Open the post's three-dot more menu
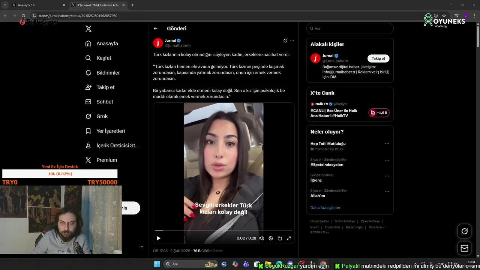This screenshot has height=270, width=480. 292,40
